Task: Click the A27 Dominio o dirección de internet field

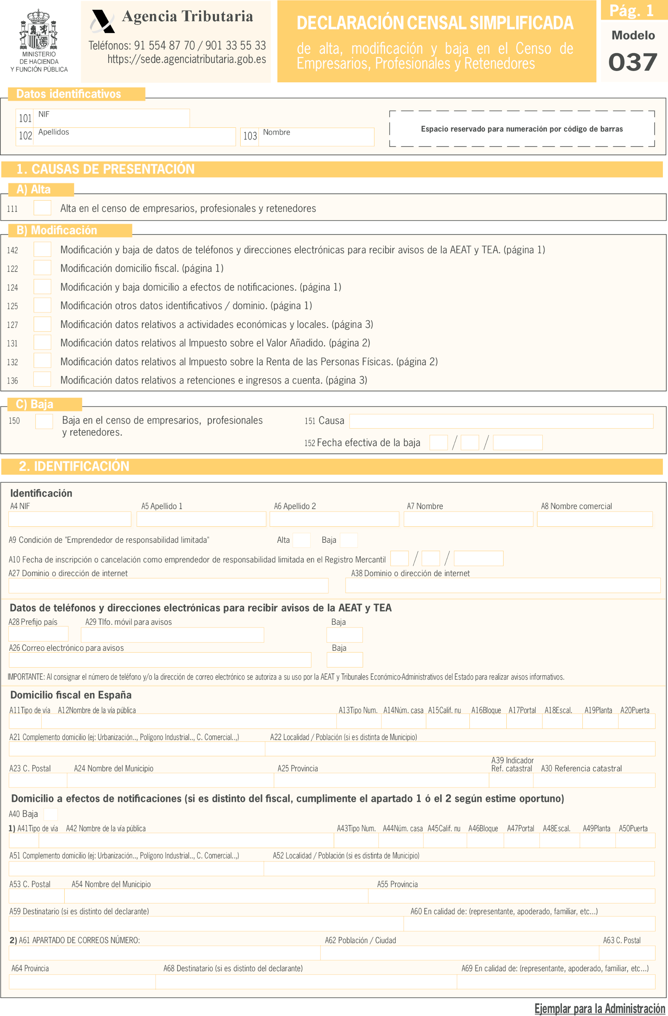Action: pos(169,586)
